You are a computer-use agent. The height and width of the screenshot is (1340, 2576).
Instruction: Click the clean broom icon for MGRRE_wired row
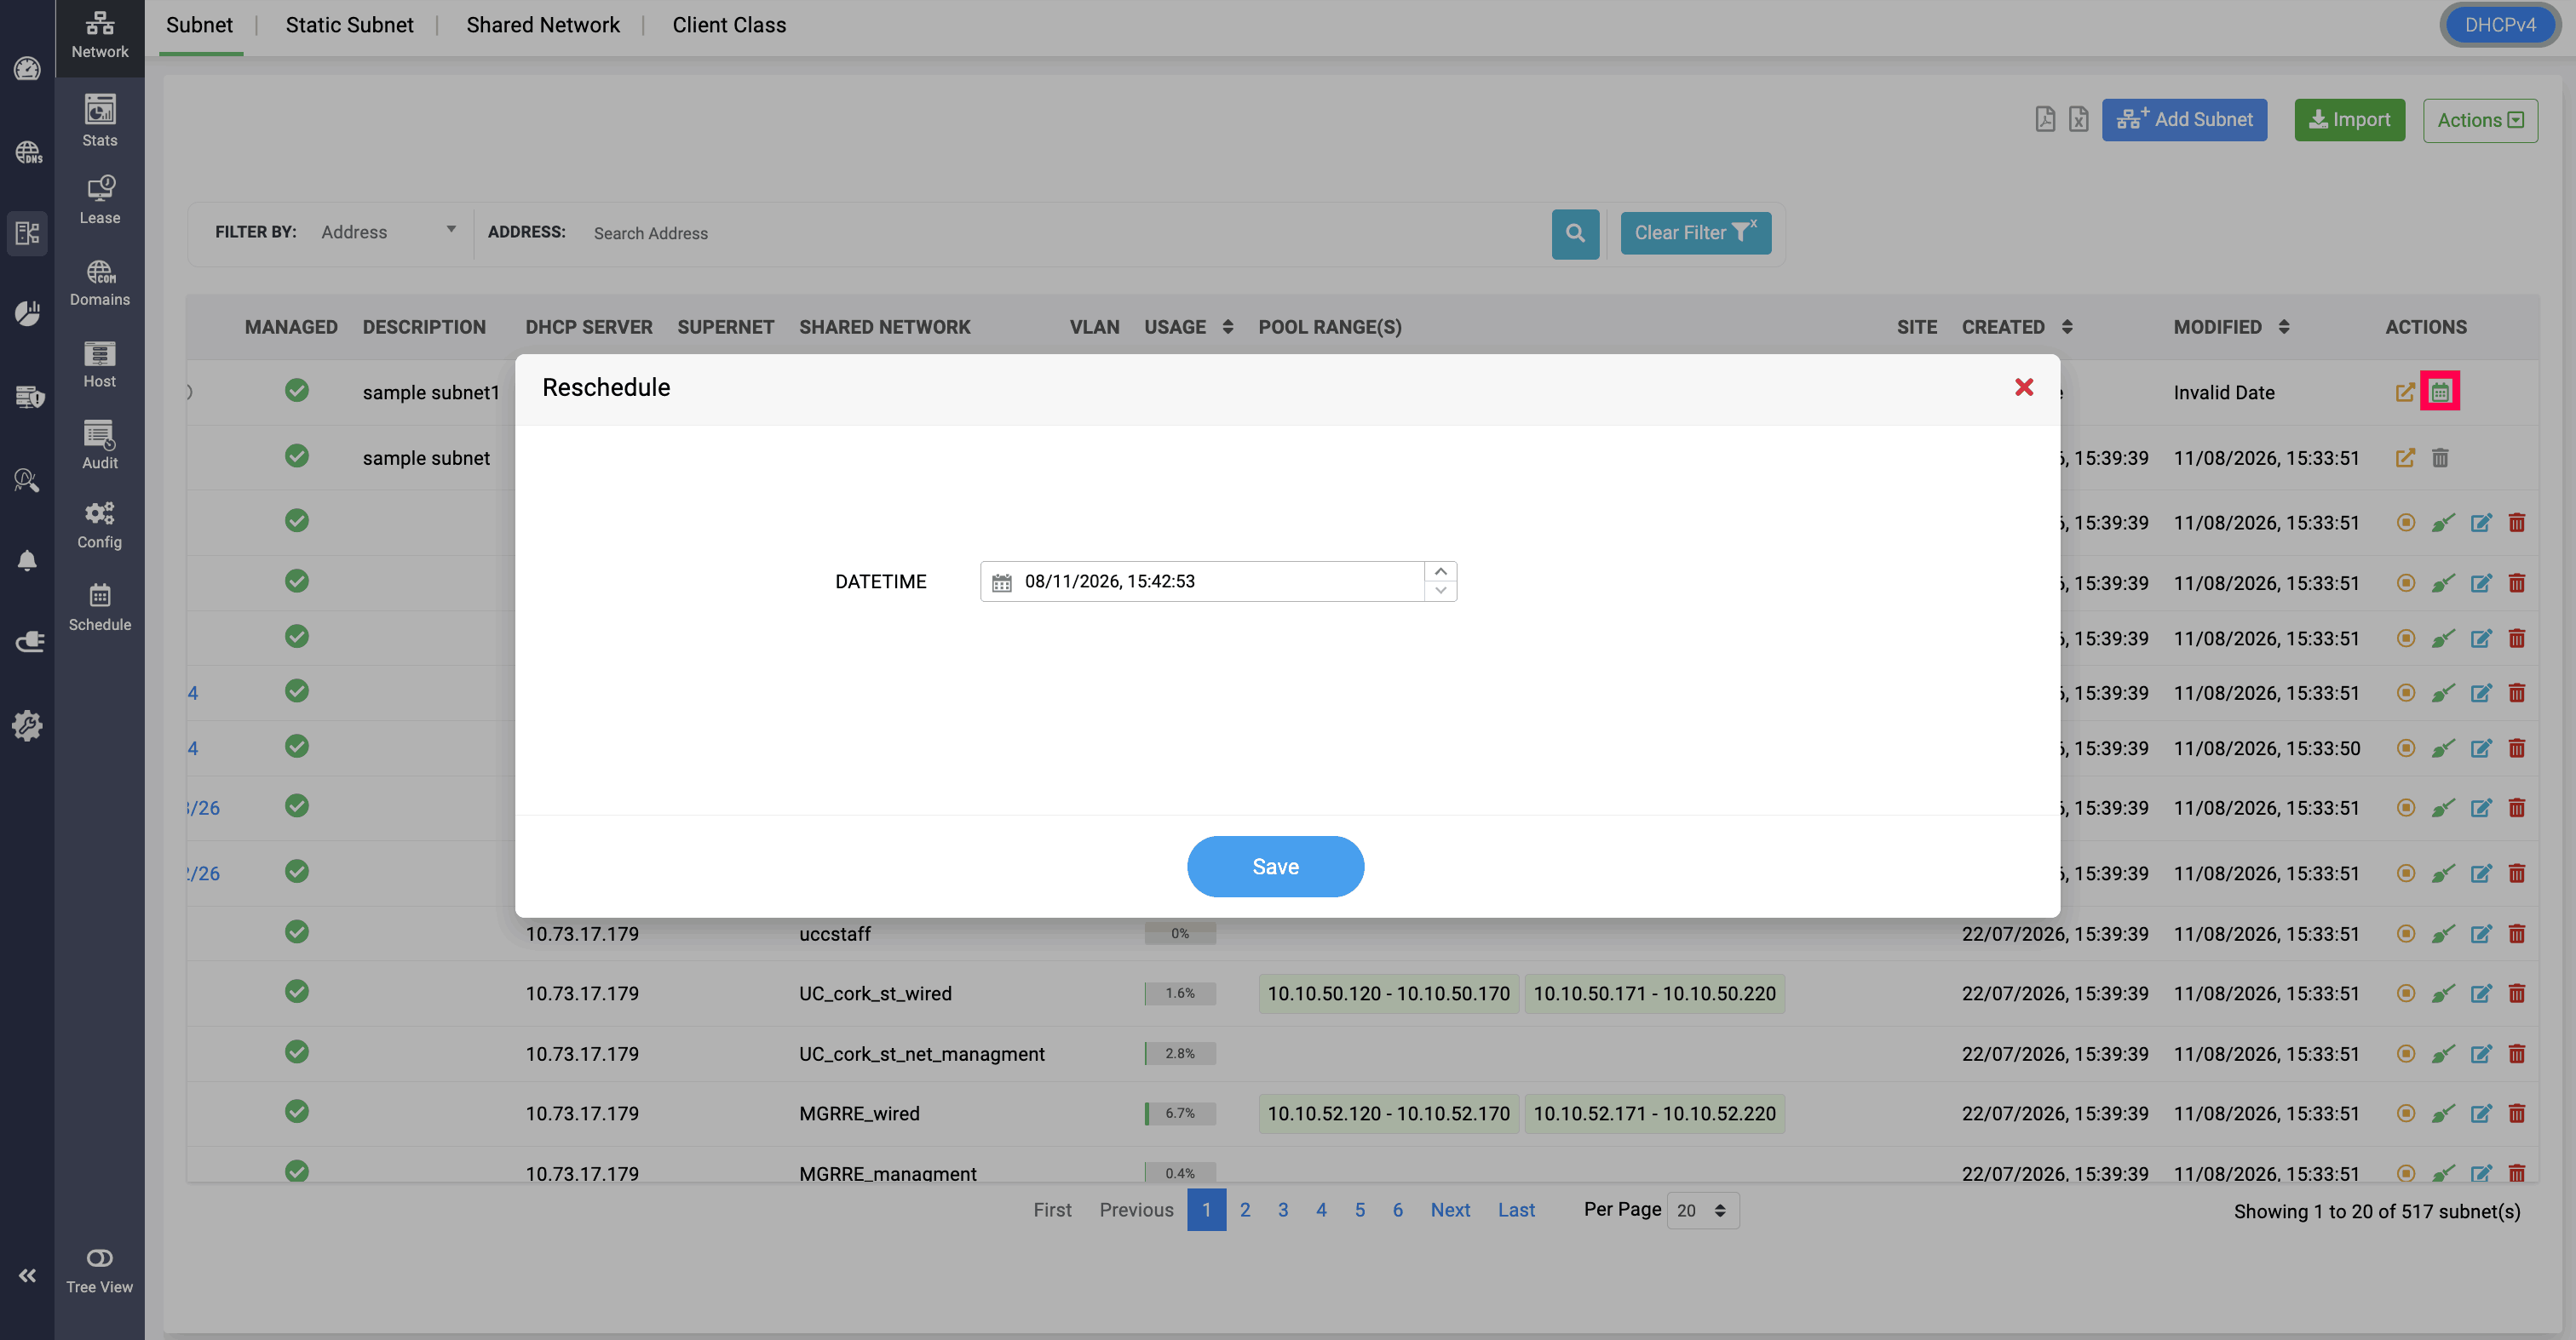point(2443,1114)
